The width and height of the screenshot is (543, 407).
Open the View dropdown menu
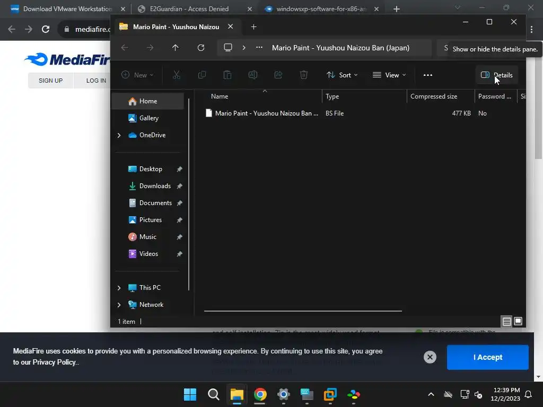[x=389, y=75]
